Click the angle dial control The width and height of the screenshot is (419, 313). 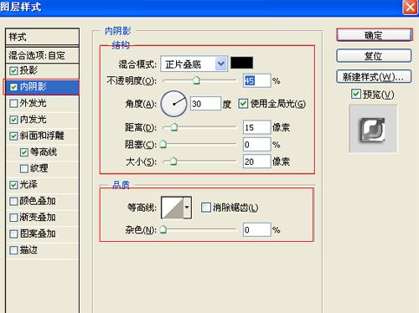pos(173,104)
